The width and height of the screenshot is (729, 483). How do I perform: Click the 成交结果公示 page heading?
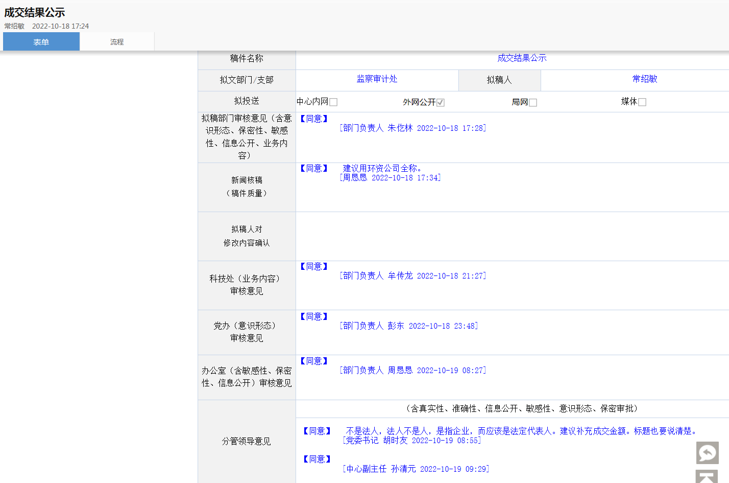click(35, 13)
